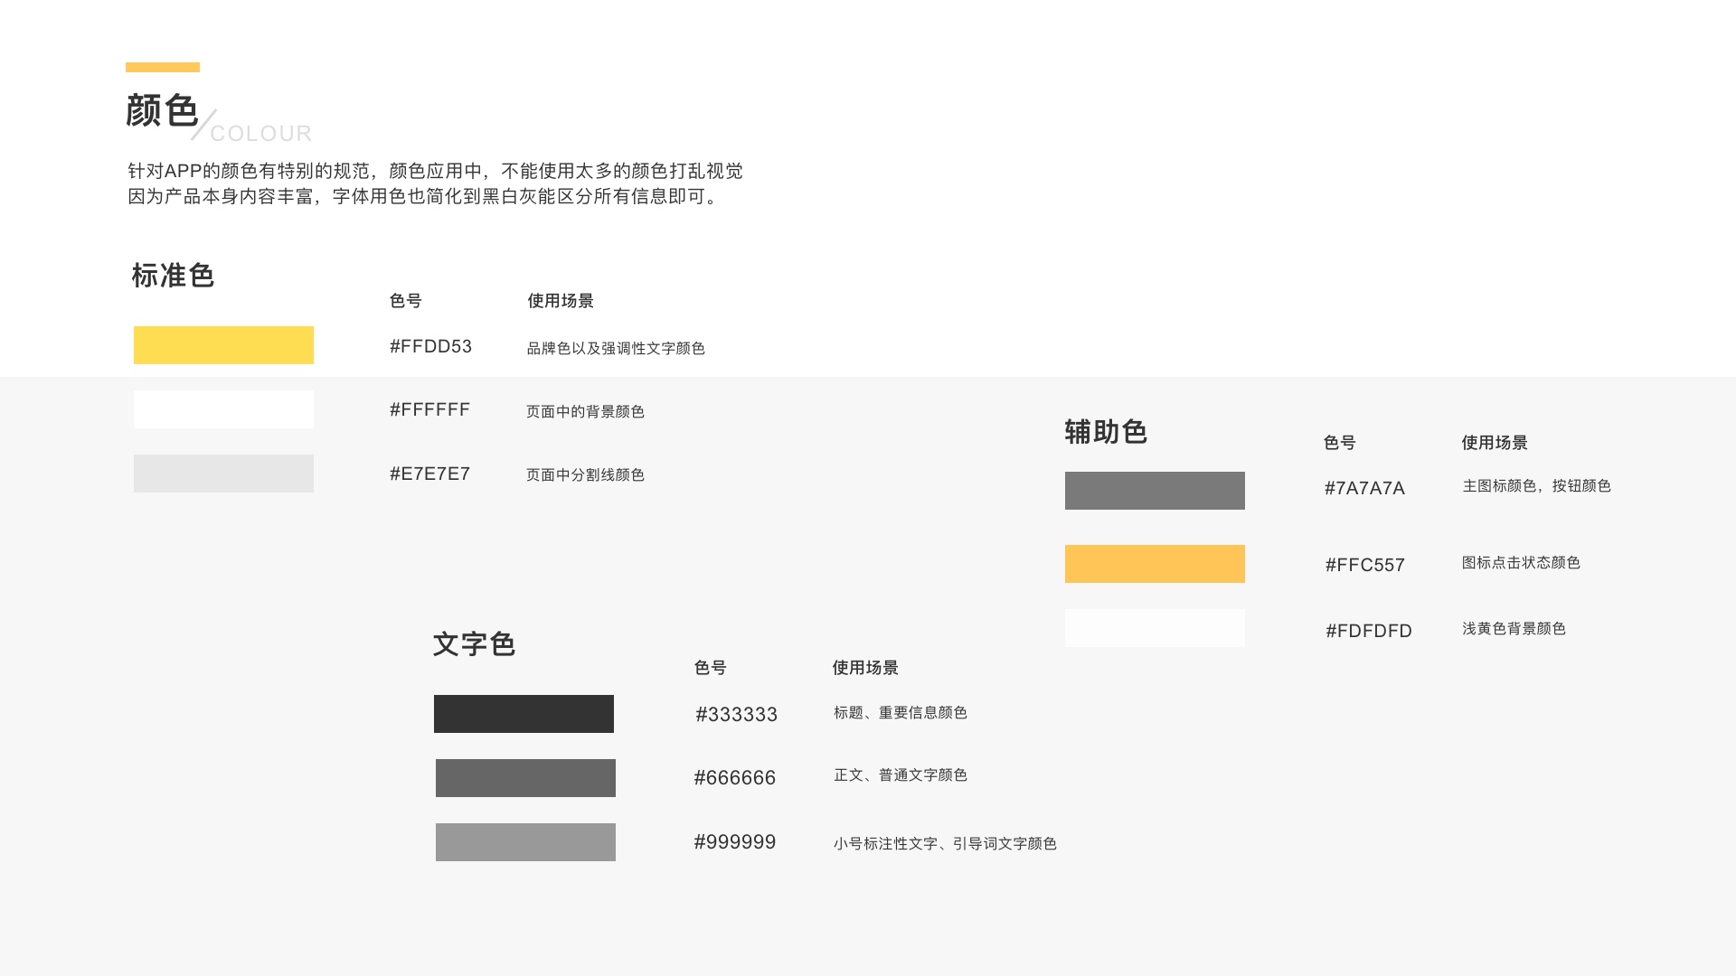Click the #333333 hex code text

736,715
